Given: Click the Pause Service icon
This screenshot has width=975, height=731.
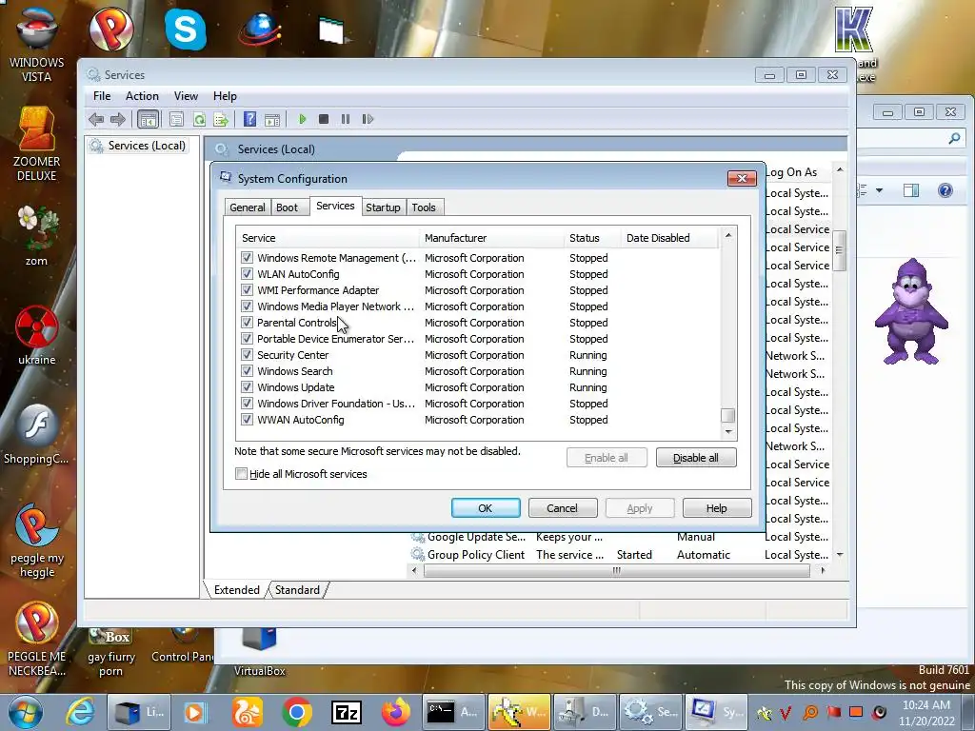Looking at the screenshot, I should point(346,119).
